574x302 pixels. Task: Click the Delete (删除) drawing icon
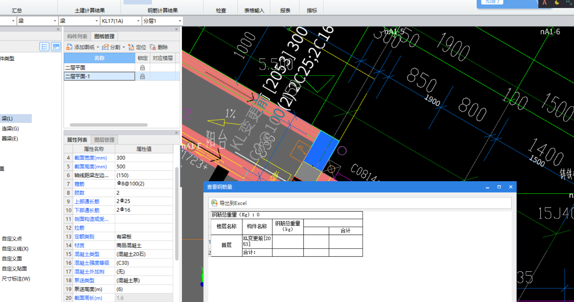(x=153, y=47)
